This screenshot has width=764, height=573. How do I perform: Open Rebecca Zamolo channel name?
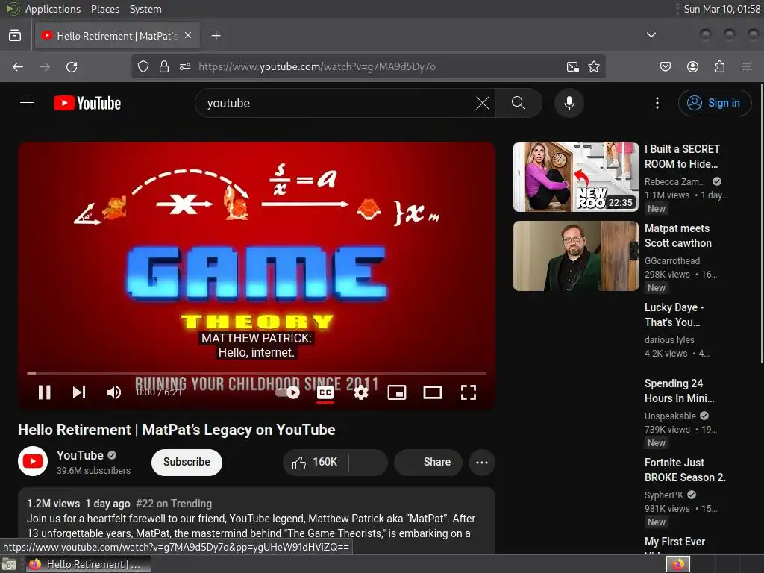click(674, 182)
